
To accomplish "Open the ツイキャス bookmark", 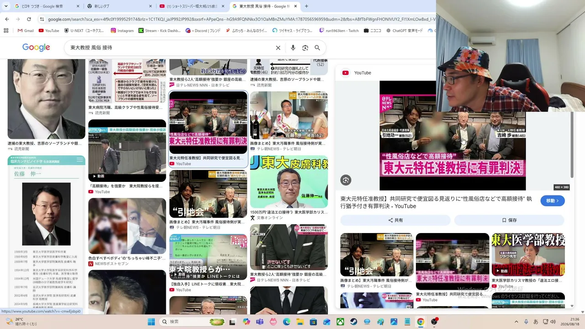I will pyautogui.click(x=292, y=31).
